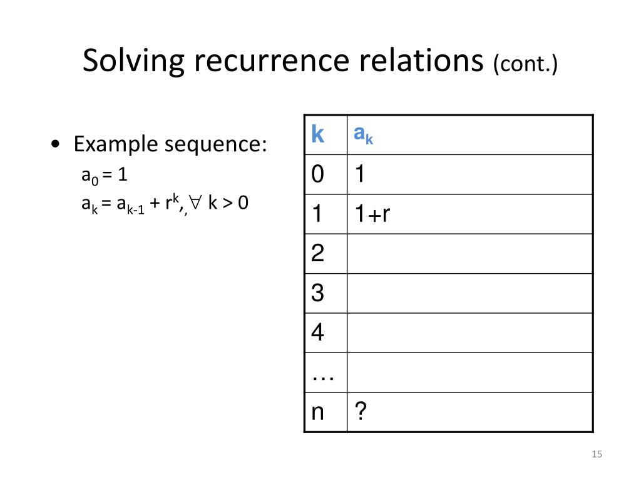Click the 'ak' column header cell

(469, 135)
